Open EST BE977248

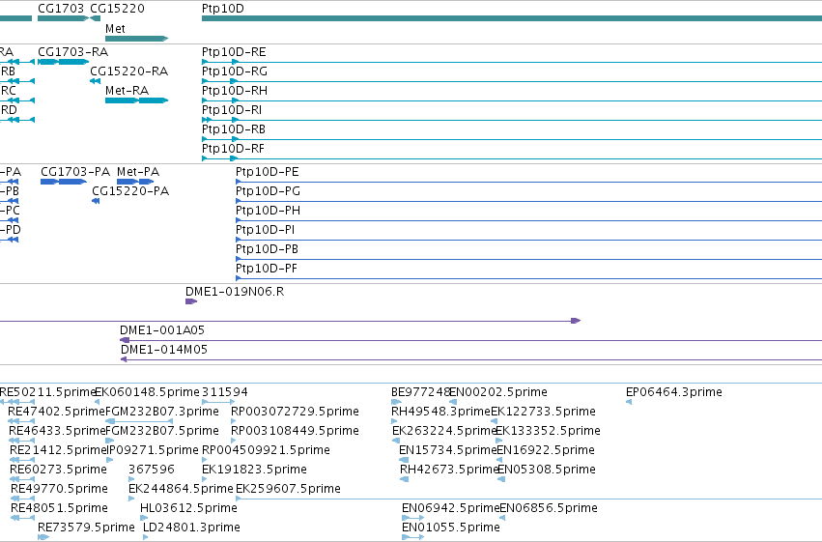click(420, 392)
